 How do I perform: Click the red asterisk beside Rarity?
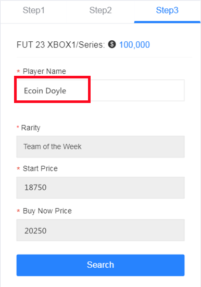point(18,127)
